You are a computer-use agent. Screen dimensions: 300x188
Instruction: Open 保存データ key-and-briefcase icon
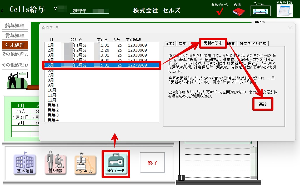click(x=116, y=164)
